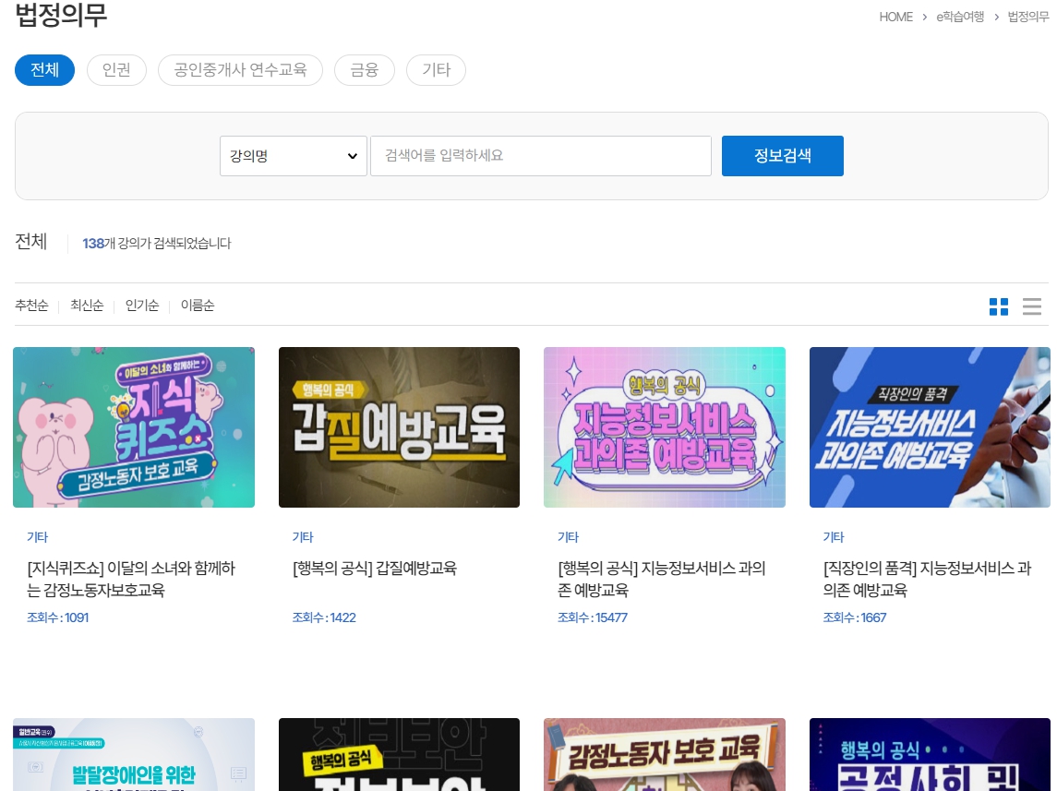This screenshot has height=791, width=1057.
Task: Open 공정사회 course thumbnail
Action: (930, 755)
